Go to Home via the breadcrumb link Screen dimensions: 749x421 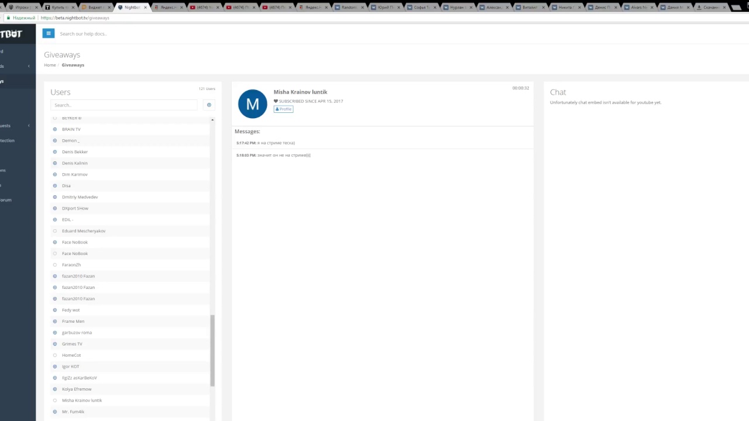50,65
